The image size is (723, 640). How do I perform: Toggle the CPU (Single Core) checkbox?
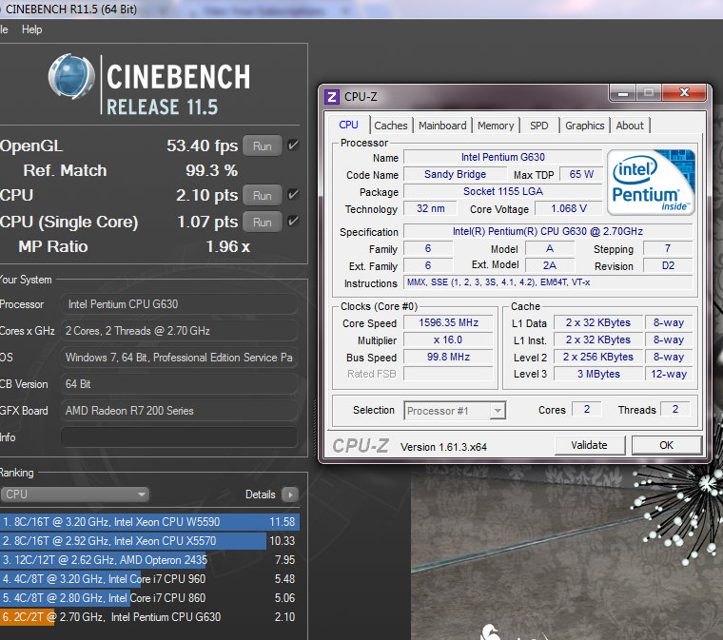click(x=293, y=222)
